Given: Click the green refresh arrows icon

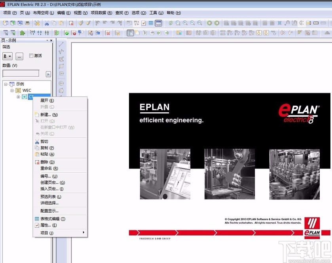Looking at the screenshot, I should pos(171,23).
